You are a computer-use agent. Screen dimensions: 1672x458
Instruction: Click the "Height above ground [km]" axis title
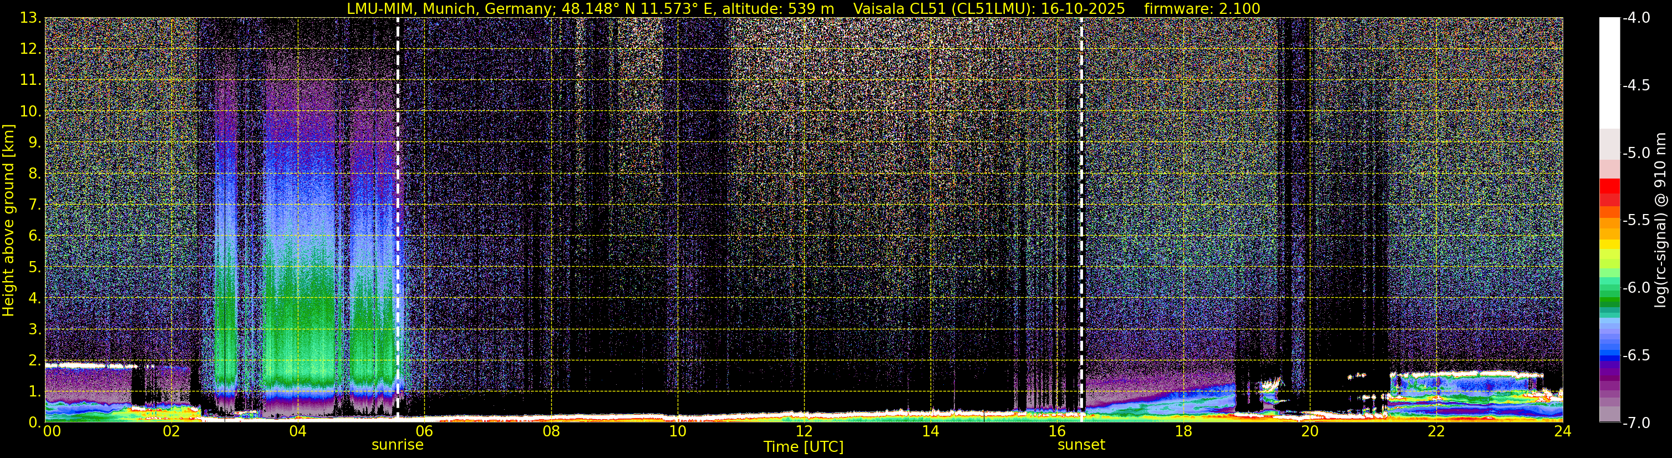coord(8,221)
